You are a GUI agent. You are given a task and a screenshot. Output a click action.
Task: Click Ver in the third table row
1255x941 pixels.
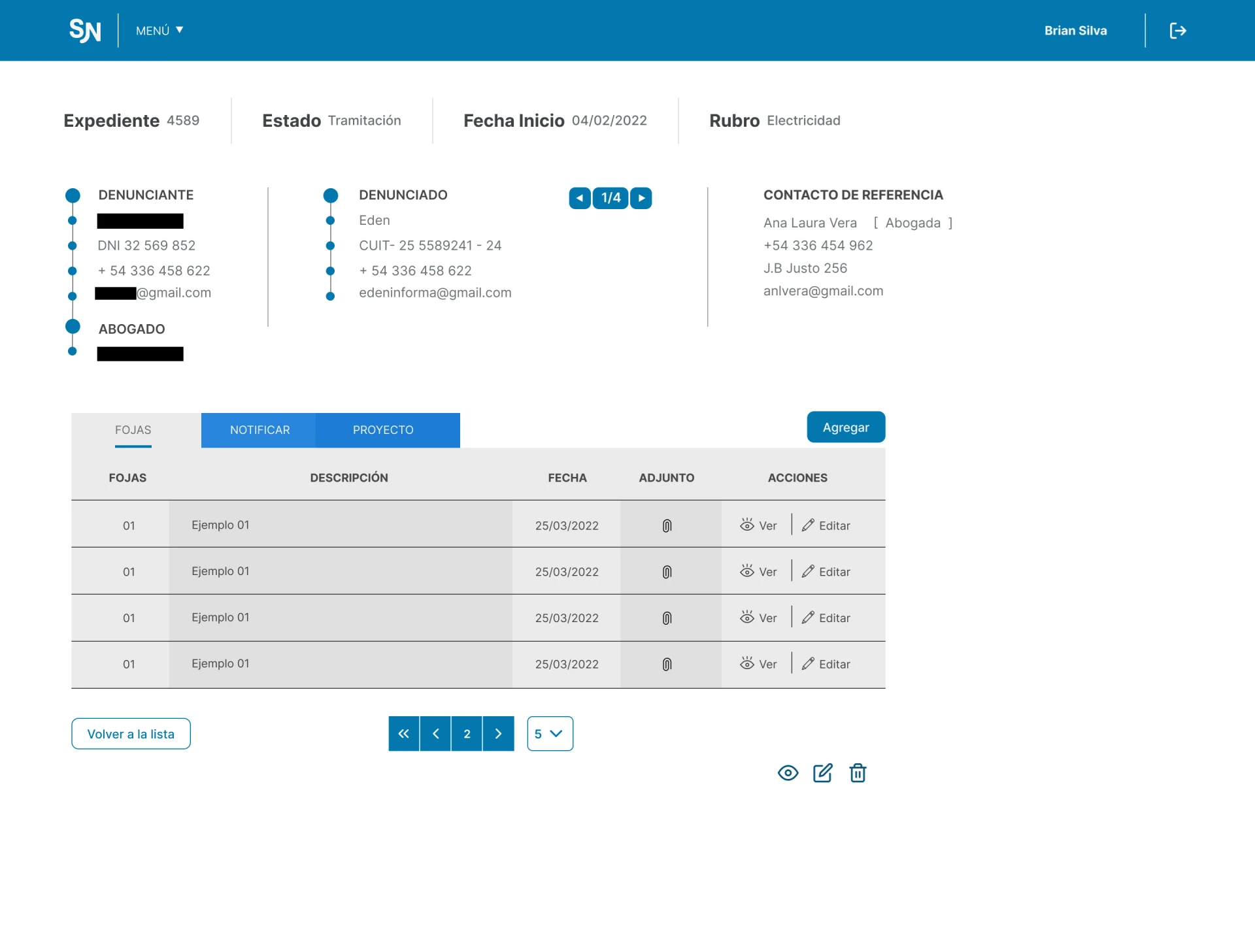758,618
